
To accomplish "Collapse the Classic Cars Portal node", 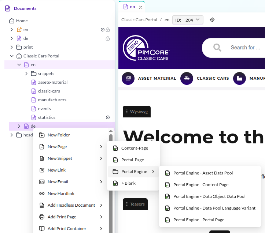I will [x=12, y=56].
